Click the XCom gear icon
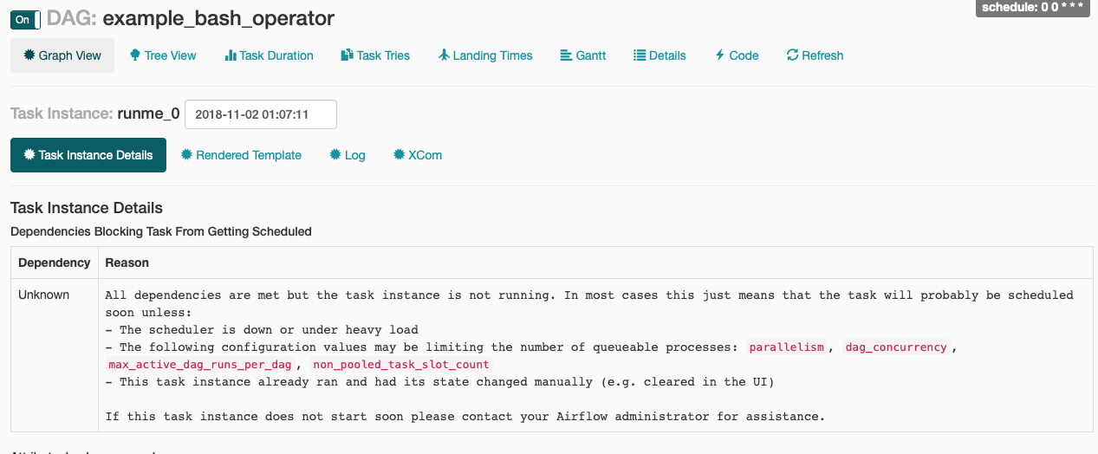The height and width of the screenshot is (454, 1098). click(x=400, y=155)
